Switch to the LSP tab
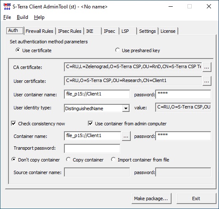 point(128,31)
